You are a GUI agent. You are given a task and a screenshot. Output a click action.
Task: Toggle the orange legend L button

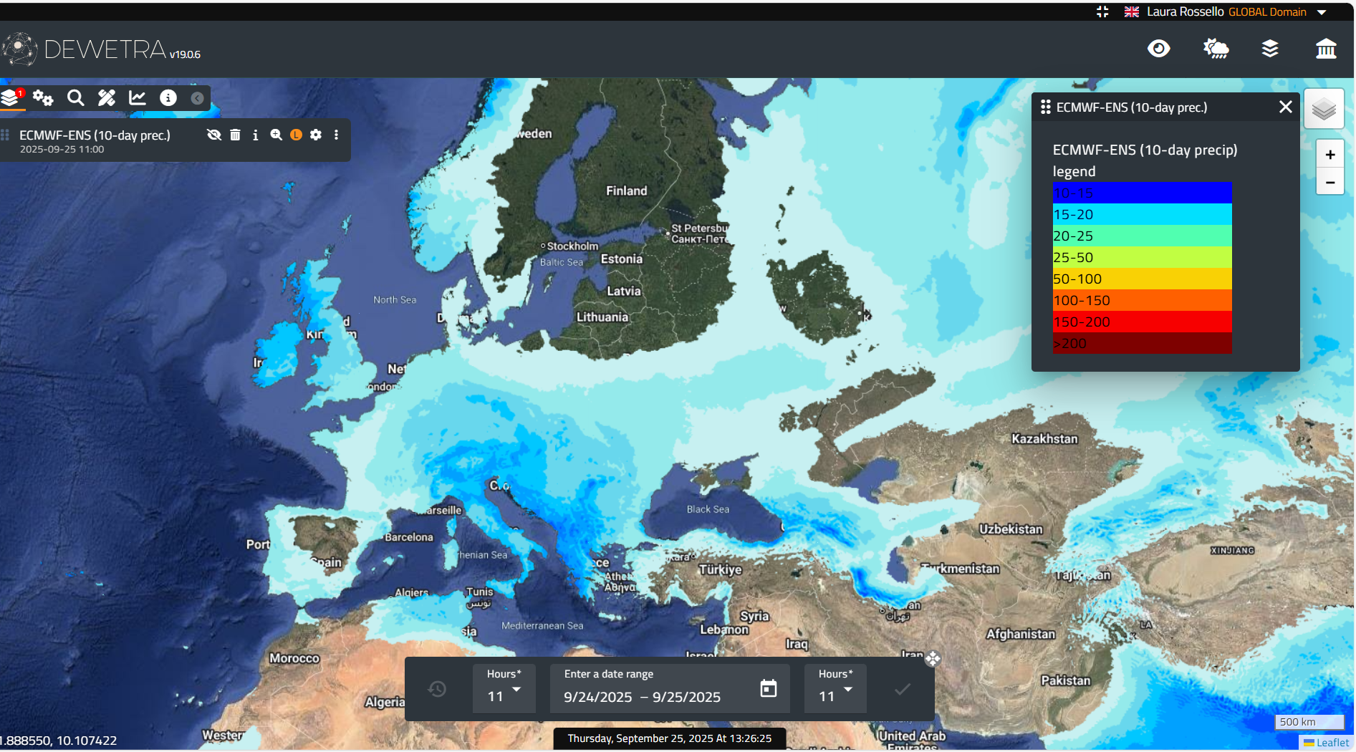pos(296,135)
